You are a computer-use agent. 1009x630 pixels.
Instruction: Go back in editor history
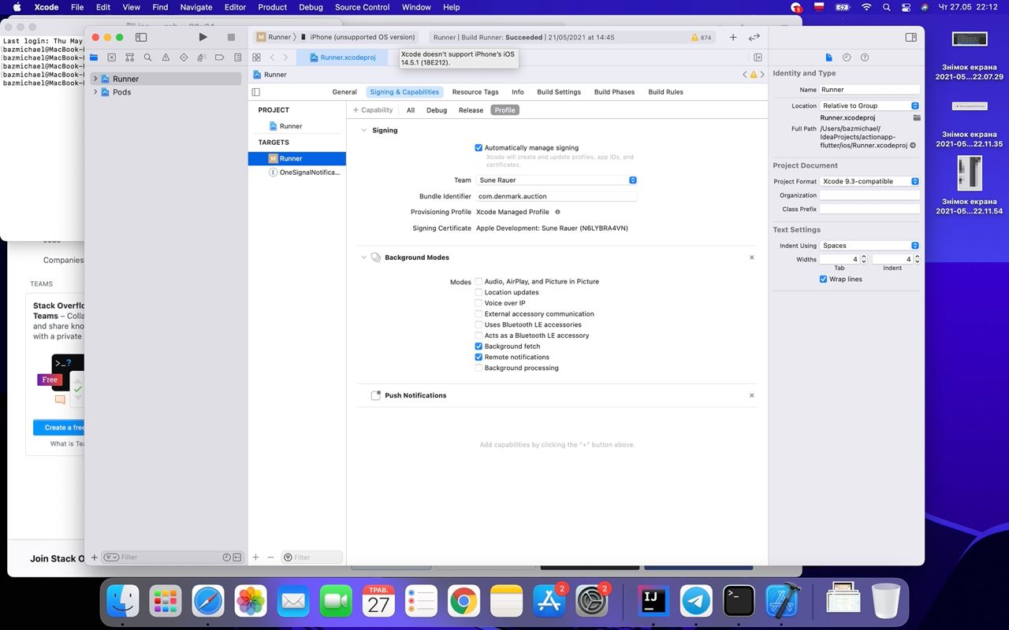coord(272,57)
